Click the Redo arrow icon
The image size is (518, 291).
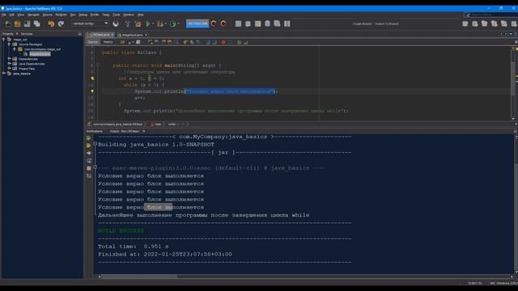tap(62, 23)
